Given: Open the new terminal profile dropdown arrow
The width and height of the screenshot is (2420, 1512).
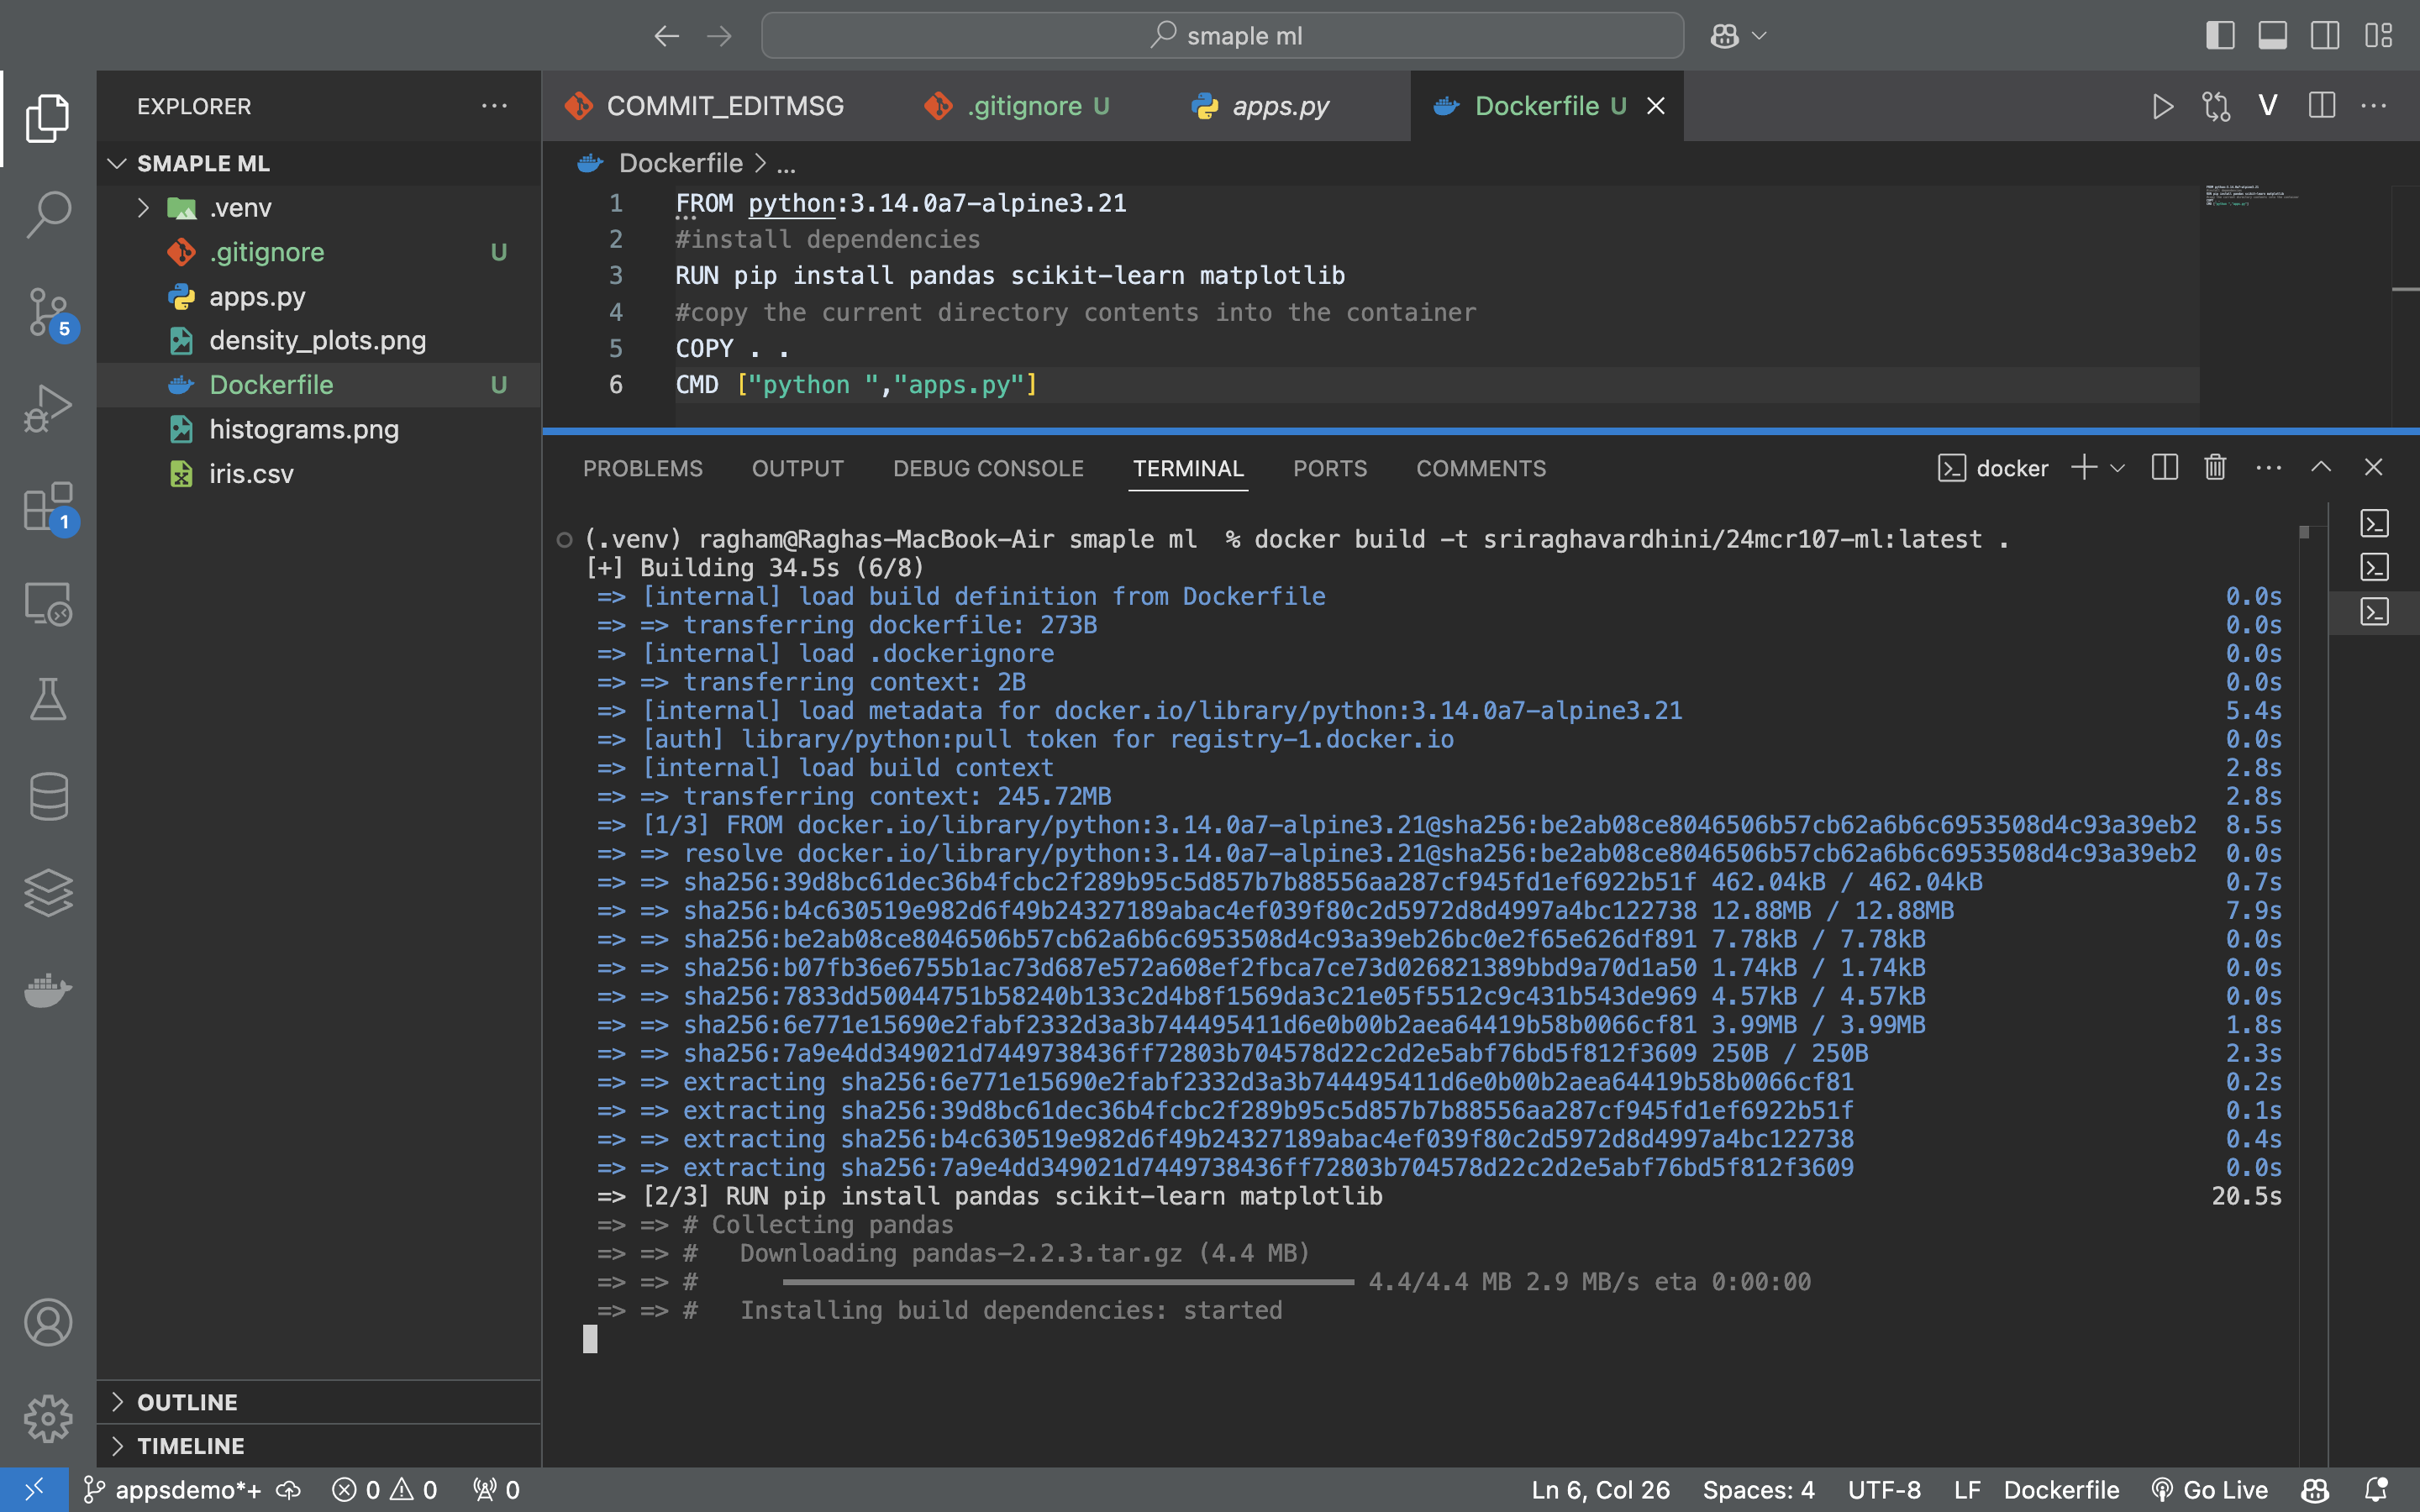Looking at the screenshot, I should click(2117, 467).
